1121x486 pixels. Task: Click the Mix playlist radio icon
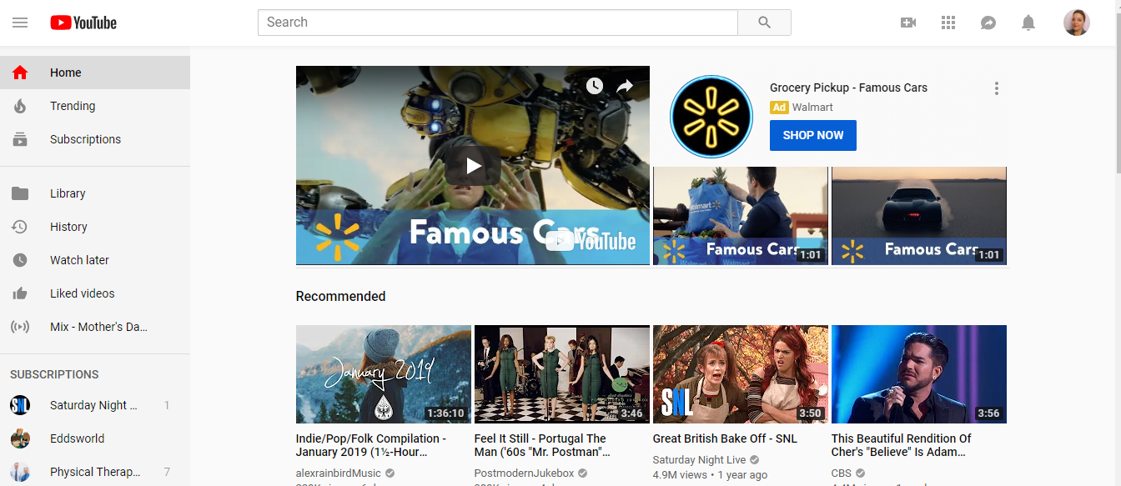pyautogui.click(x=20, y=327)
